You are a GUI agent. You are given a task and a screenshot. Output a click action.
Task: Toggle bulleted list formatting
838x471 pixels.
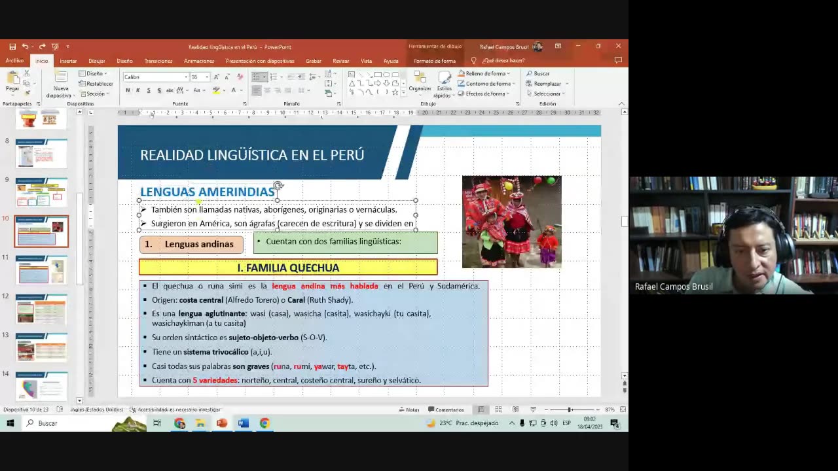coord(257,77)
